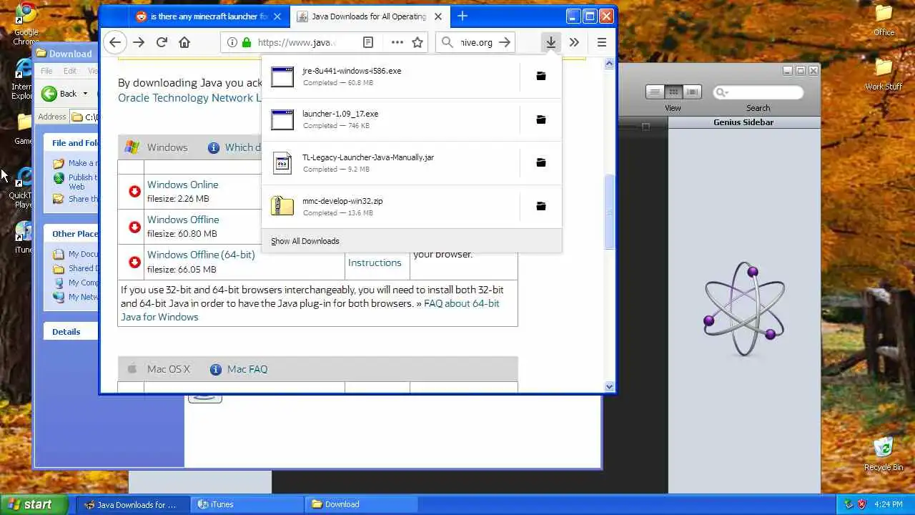Open the Mac FAQ link
Screen dimensions: 915x515
tap(247, 369)
